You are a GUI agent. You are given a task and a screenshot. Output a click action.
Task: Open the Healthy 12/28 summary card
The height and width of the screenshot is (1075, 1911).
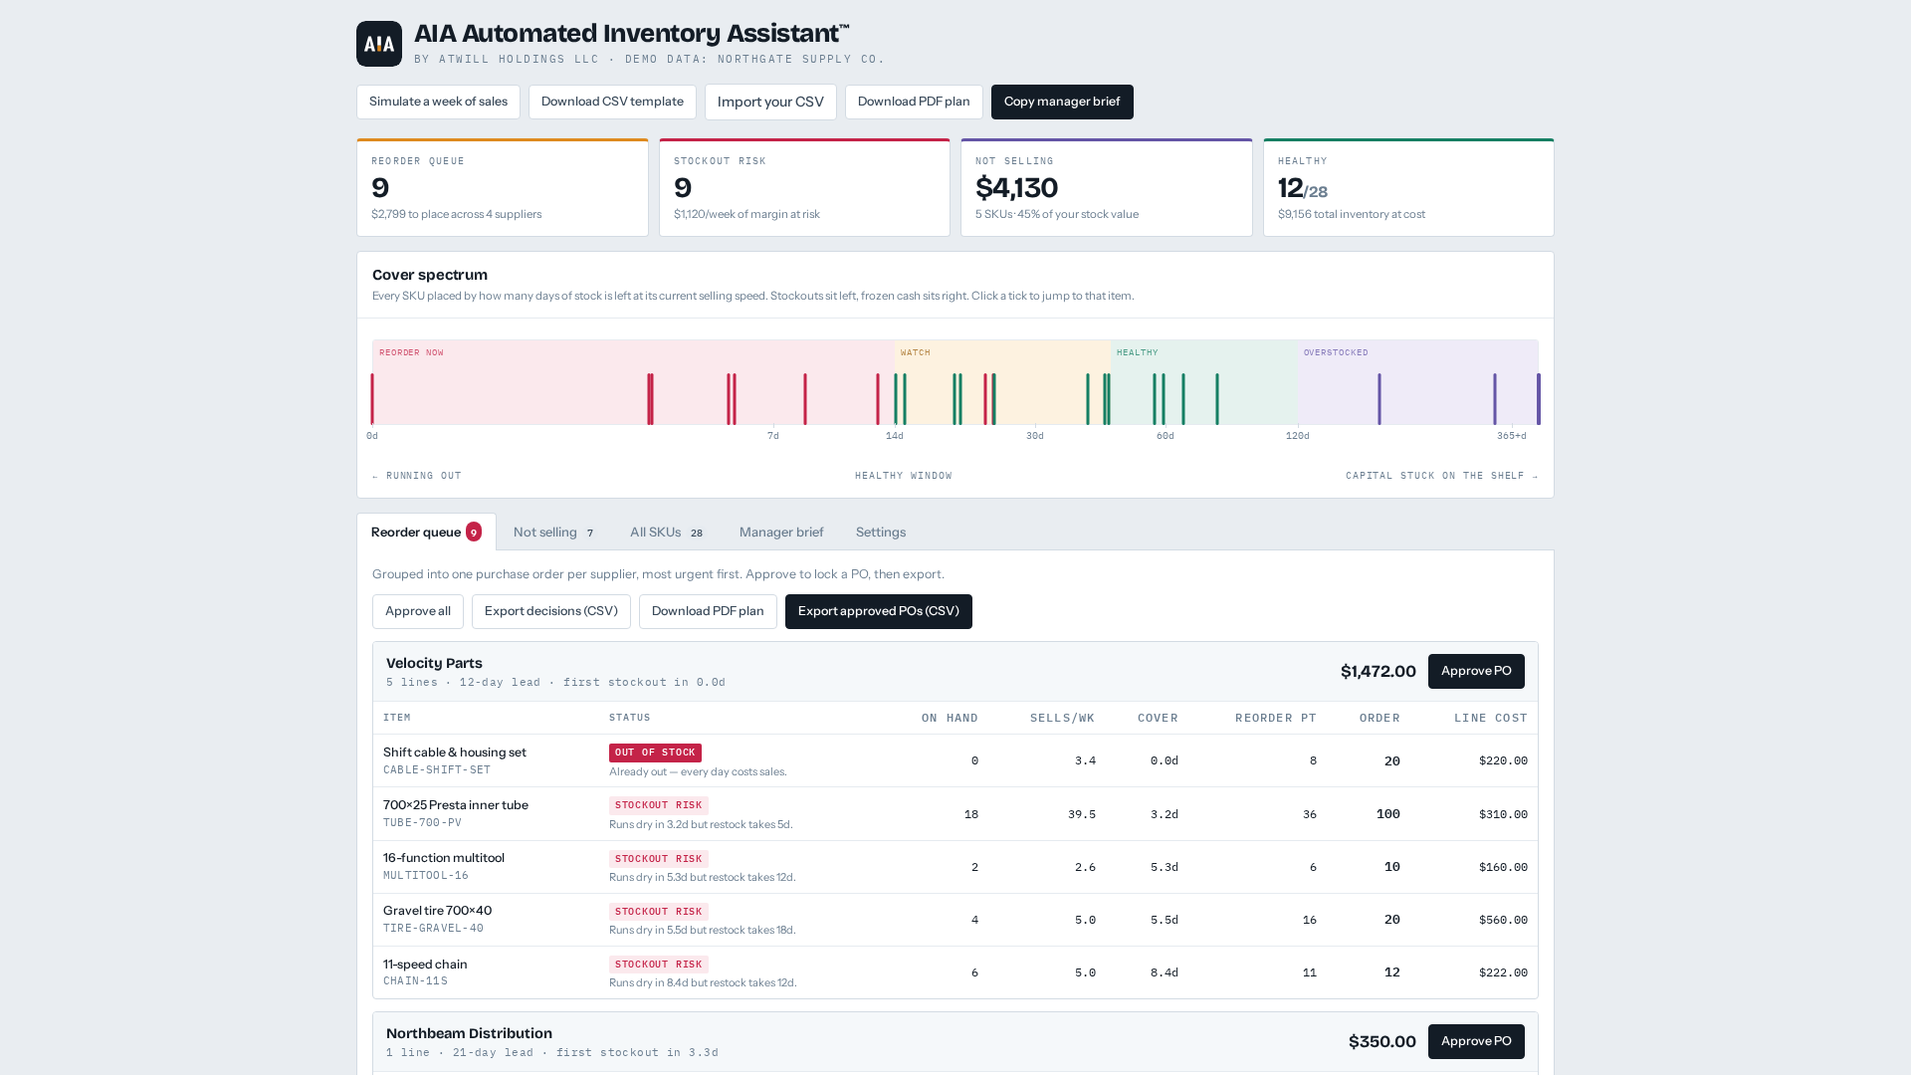(x=1408, y=187)
